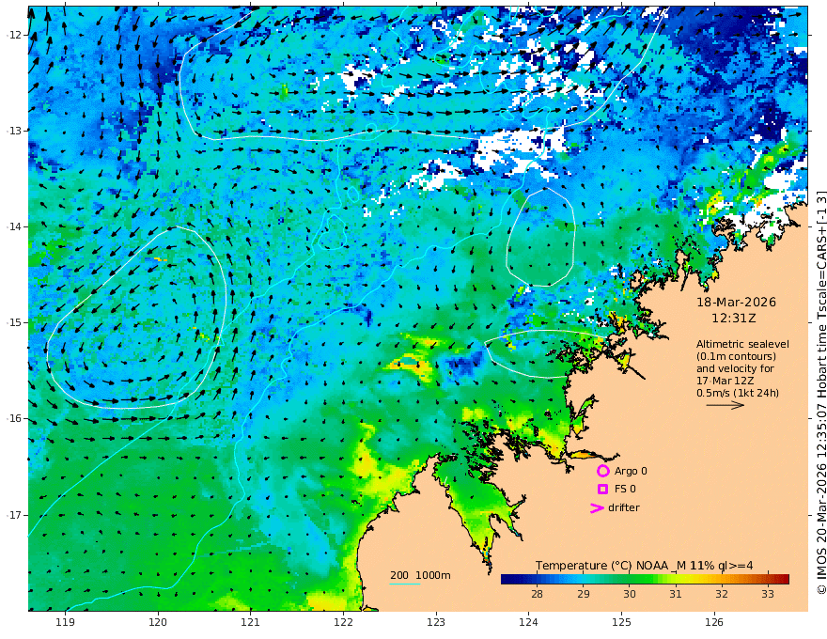
Task: Click the "12:31Z" time label
Action: click(734, 319)
